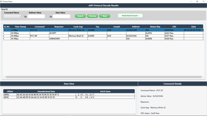Click the 0A A5 5A AA data cell

point(194,30)
